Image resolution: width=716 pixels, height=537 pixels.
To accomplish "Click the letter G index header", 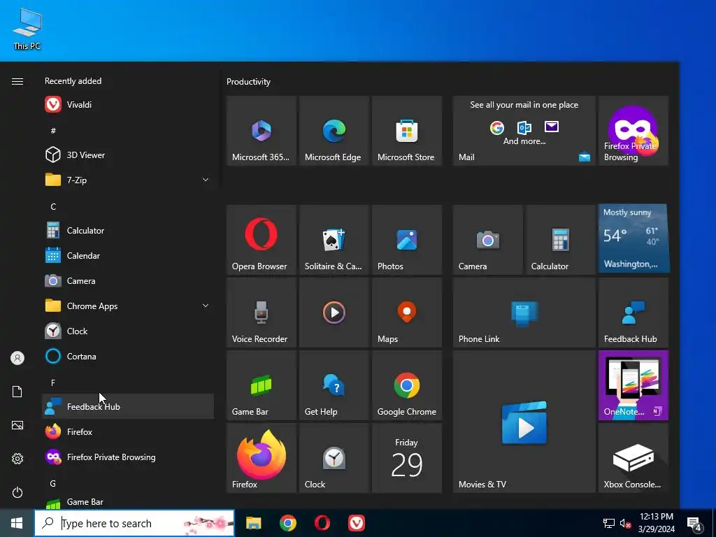I will click(53, 484).
